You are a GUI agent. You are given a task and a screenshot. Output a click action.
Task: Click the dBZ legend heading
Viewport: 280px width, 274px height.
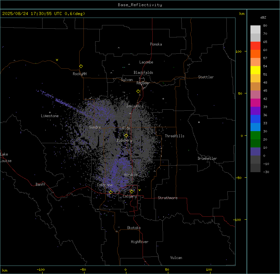point(263,18)
